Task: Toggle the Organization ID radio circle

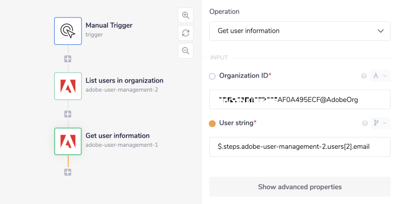Action: (x=212, y=76)
